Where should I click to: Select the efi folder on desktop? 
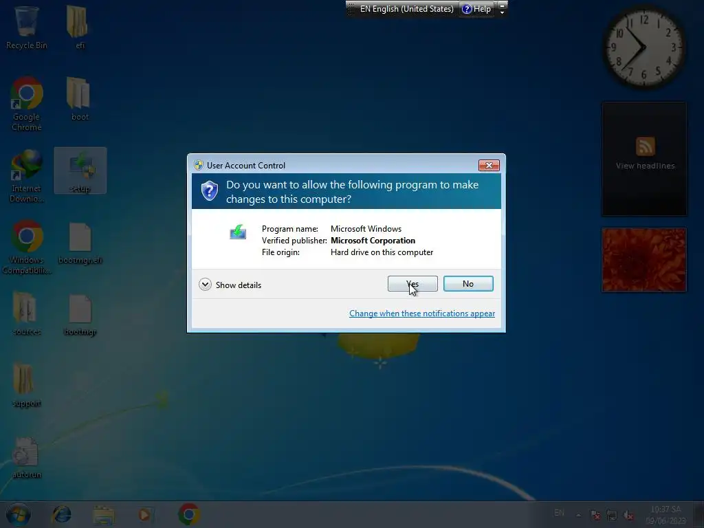80,27
